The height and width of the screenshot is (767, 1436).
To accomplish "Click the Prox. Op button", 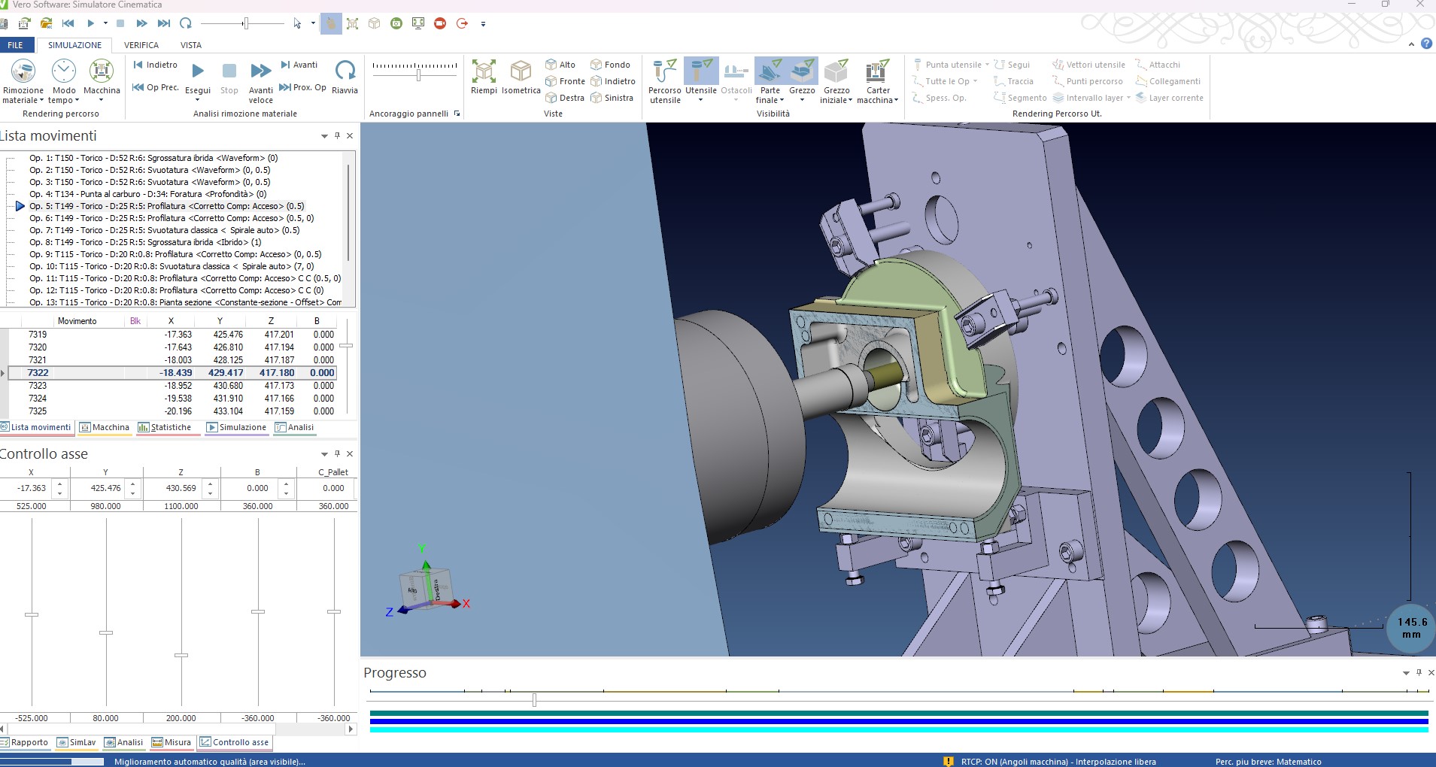I will point(303,87).
